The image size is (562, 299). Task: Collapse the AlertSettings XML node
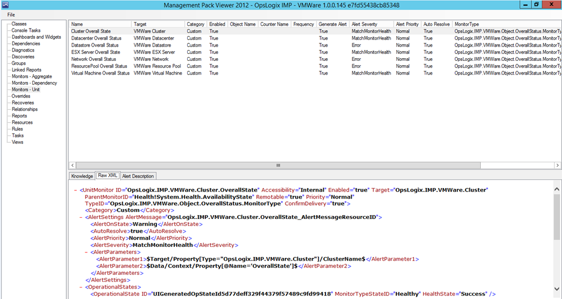[x=81, y=217]
